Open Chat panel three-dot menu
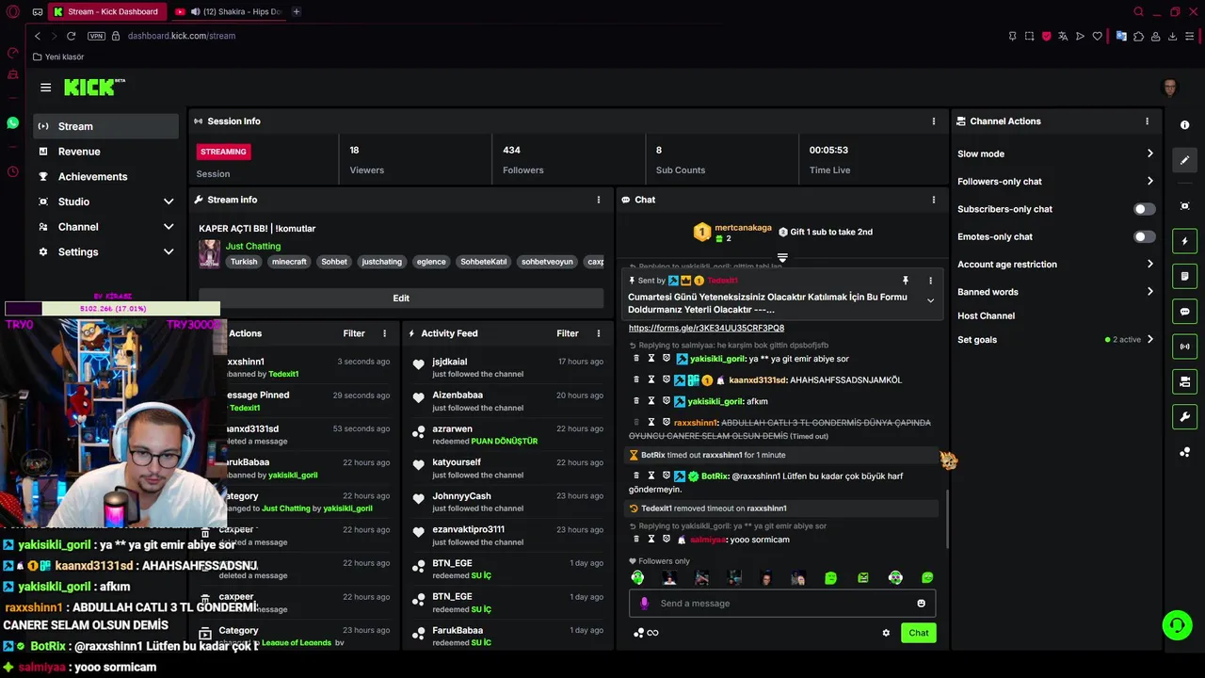 pyautogui.click(x=934, y=200)
